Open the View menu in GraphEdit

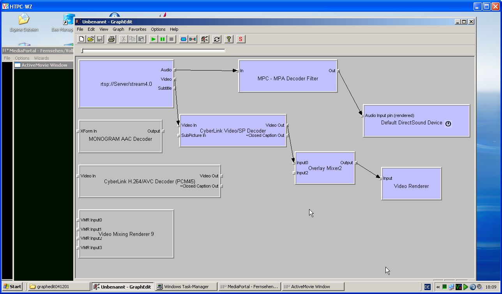click(x=104, y=29)
